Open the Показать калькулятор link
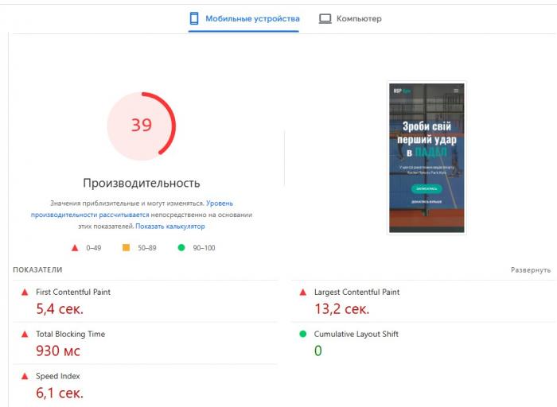 [170, 227]
